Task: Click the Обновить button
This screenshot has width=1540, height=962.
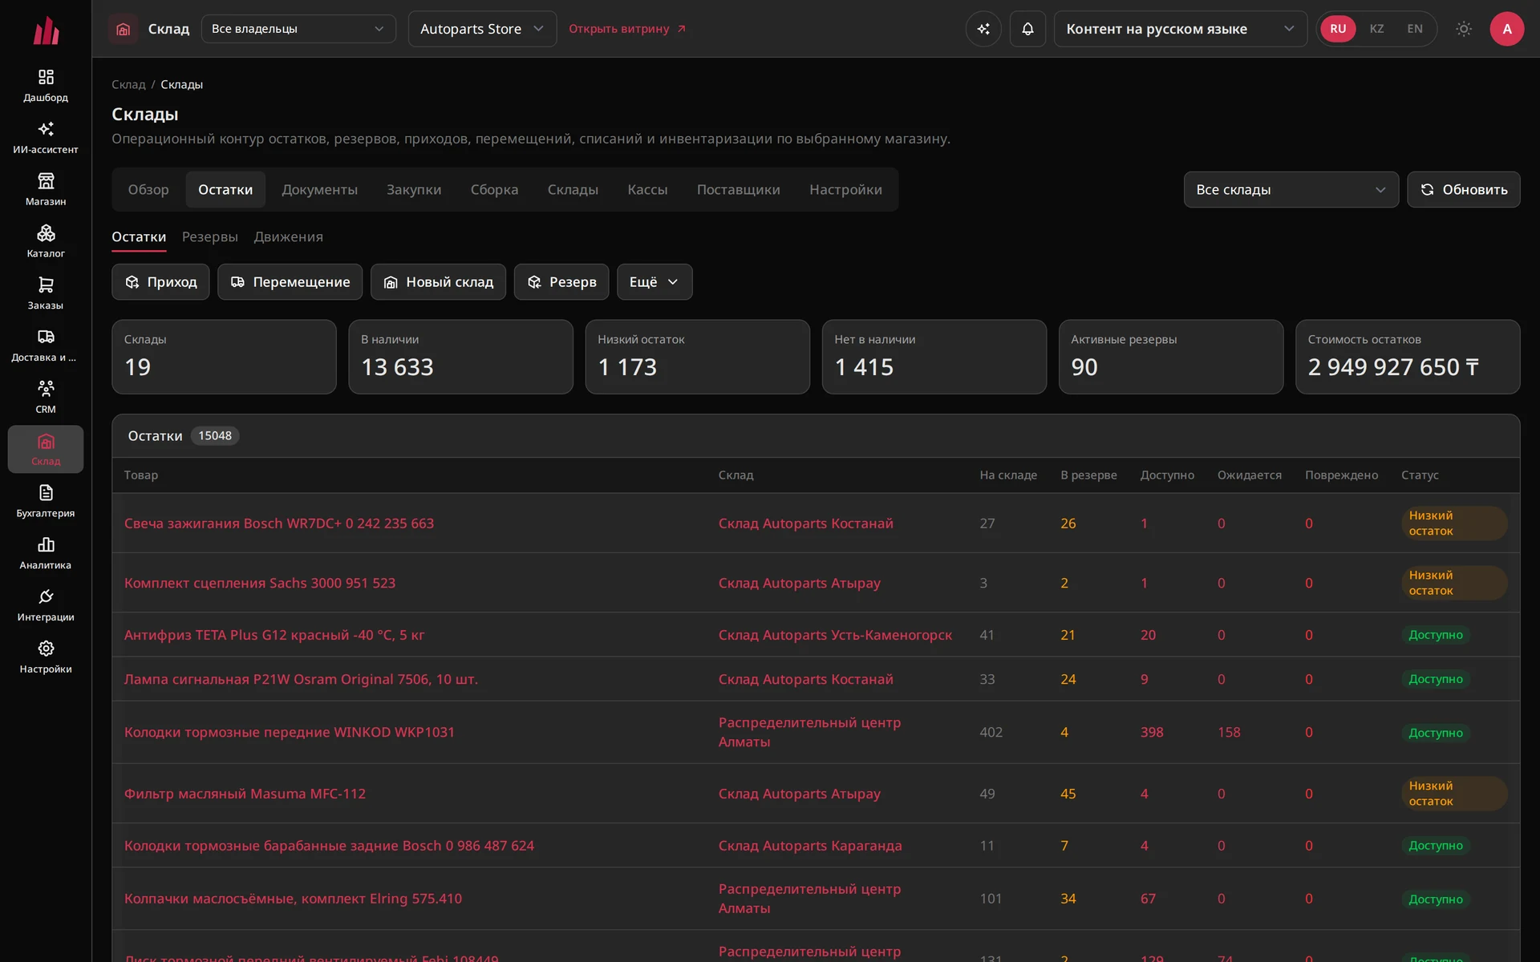Action: [x=1463, y=190]
